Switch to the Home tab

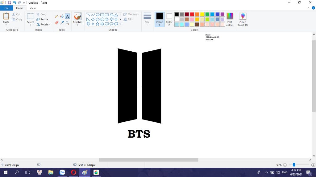[19, 8]
